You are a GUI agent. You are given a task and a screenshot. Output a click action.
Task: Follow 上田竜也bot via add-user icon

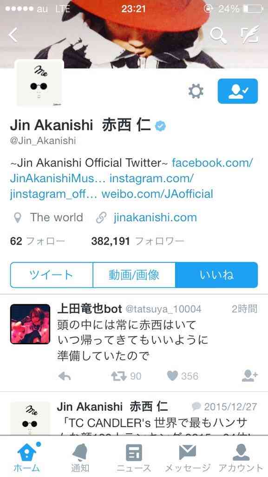tap(250, 376)
